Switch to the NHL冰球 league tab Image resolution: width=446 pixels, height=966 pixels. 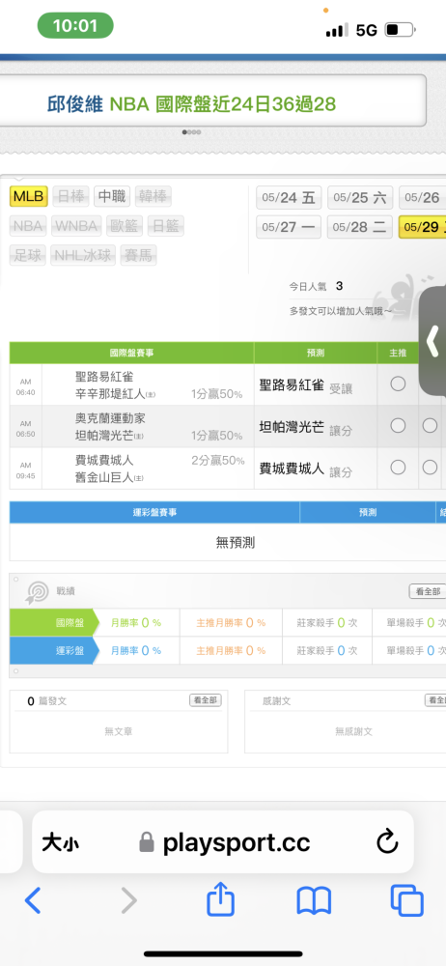point(83,255)
